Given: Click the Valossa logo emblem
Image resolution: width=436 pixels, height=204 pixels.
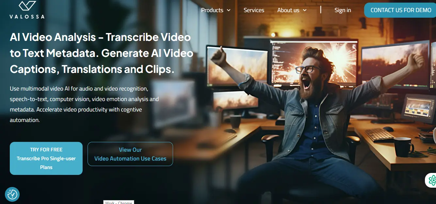Looking at the screenshot, I should tap(27, 6).
